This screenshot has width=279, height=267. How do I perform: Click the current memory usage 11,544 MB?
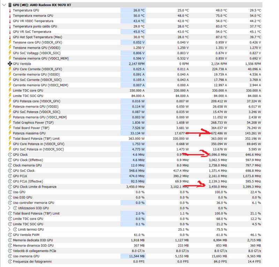point(137,256)
